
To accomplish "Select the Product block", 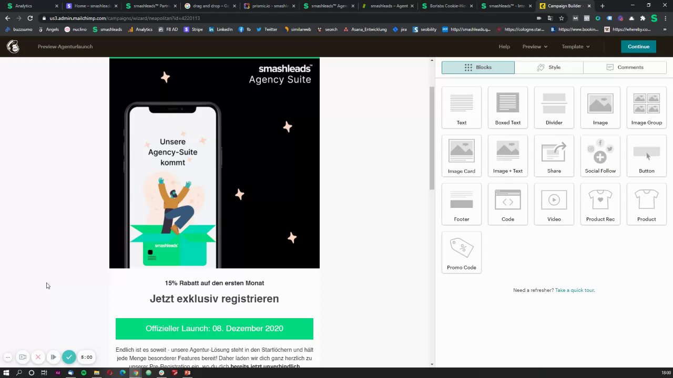I will click(x=647, y=204).
